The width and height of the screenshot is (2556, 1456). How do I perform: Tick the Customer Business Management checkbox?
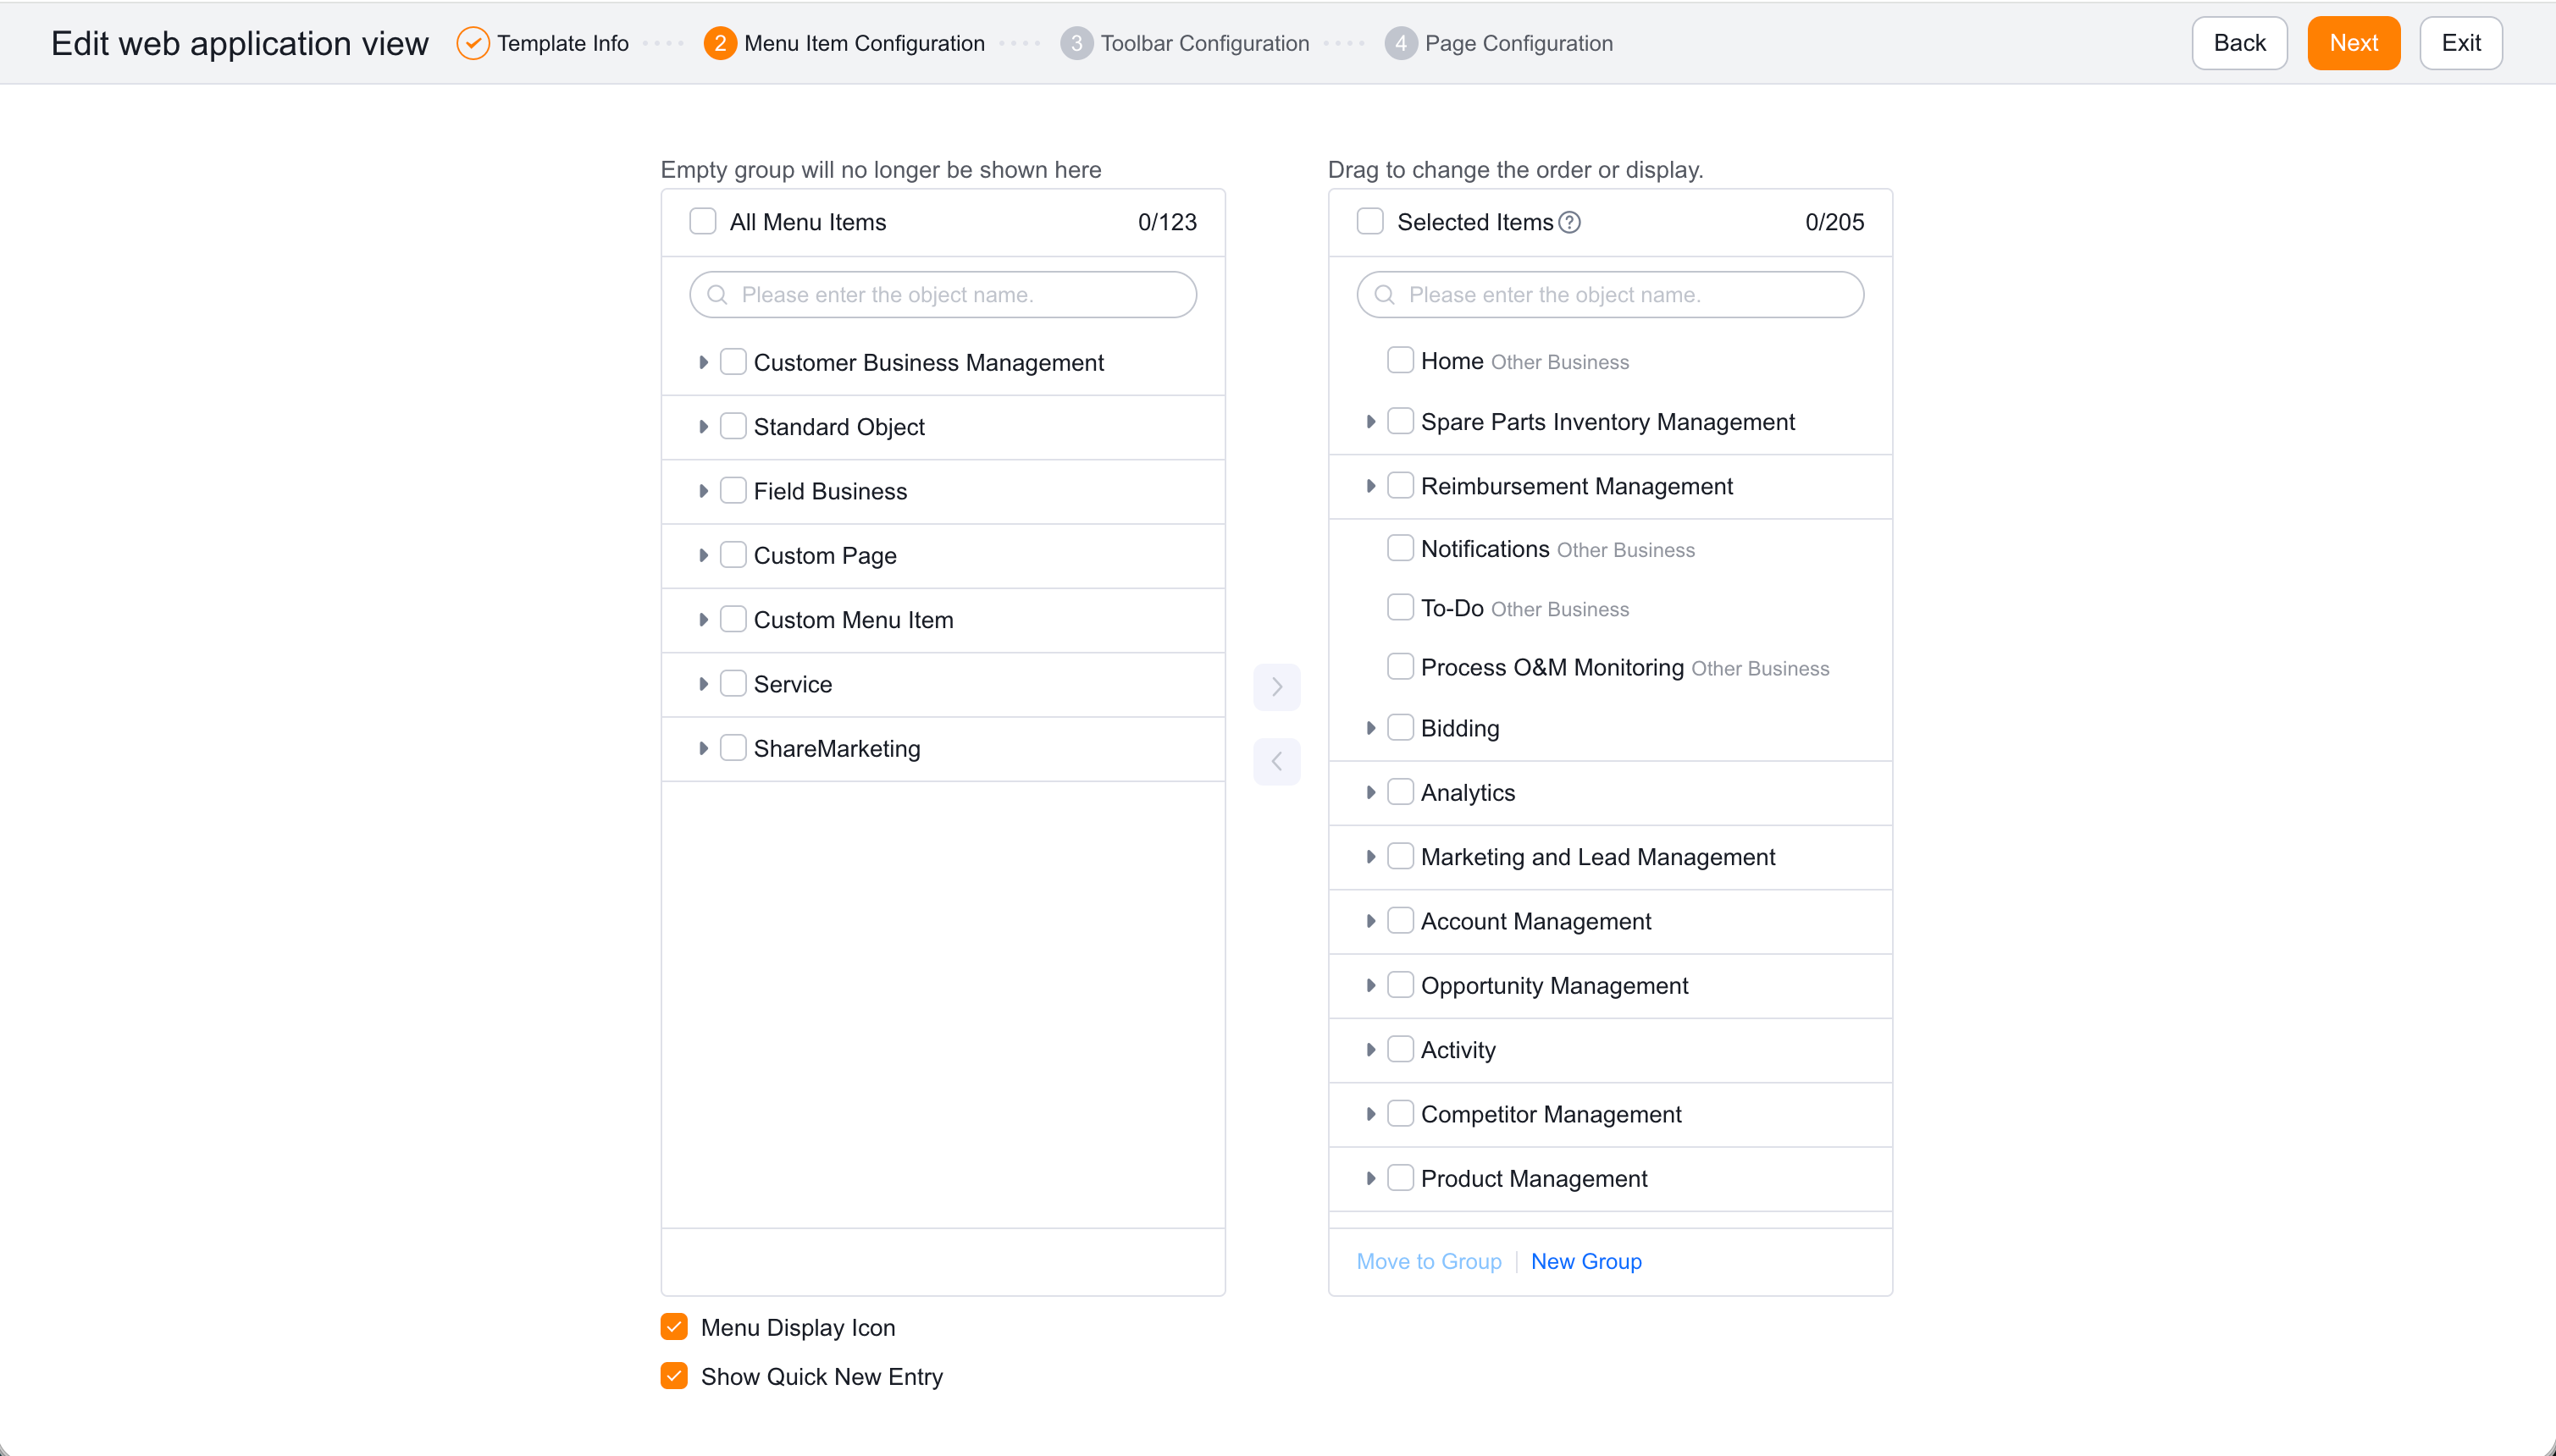click(x=733, y=362)
